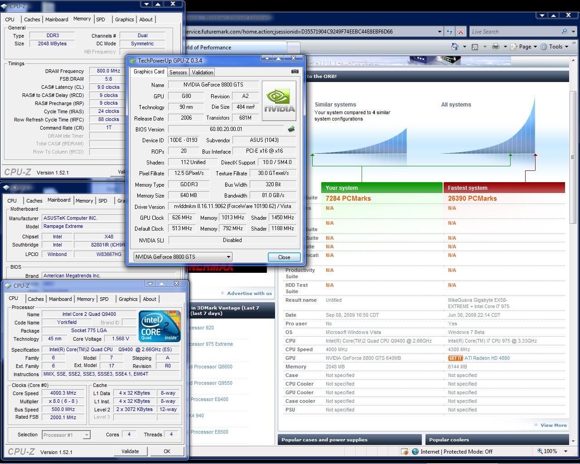Click the NVIDIA logo in GPU-Z

point(279,101)
